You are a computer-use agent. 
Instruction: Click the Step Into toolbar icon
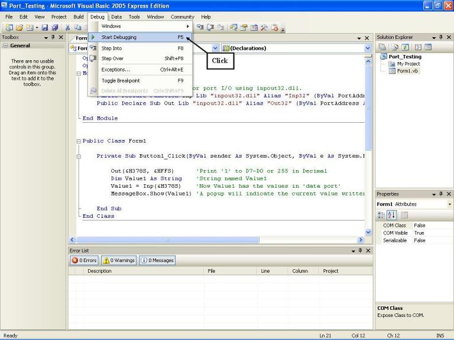200,28
